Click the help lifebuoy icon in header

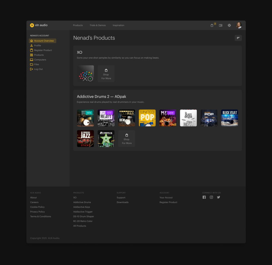pyautogui.click(x=229, y=25)
